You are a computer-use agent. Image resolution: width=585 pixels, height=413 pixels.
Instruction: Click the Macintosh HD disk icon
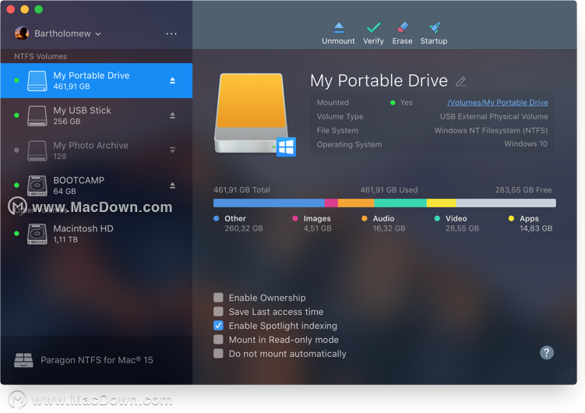(x=37, y=234)
